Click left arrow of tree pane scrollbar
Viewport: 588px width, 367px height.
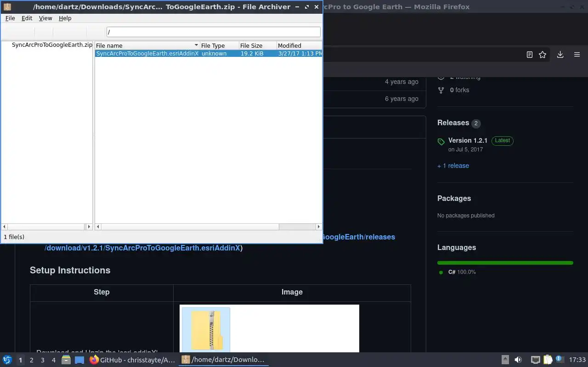pyautogui.click(x=5, y=227)
